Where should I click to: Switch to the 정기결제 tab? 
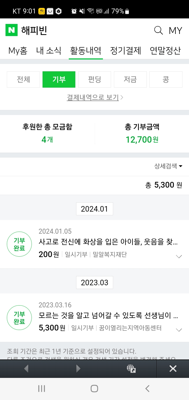pos(125,51)
